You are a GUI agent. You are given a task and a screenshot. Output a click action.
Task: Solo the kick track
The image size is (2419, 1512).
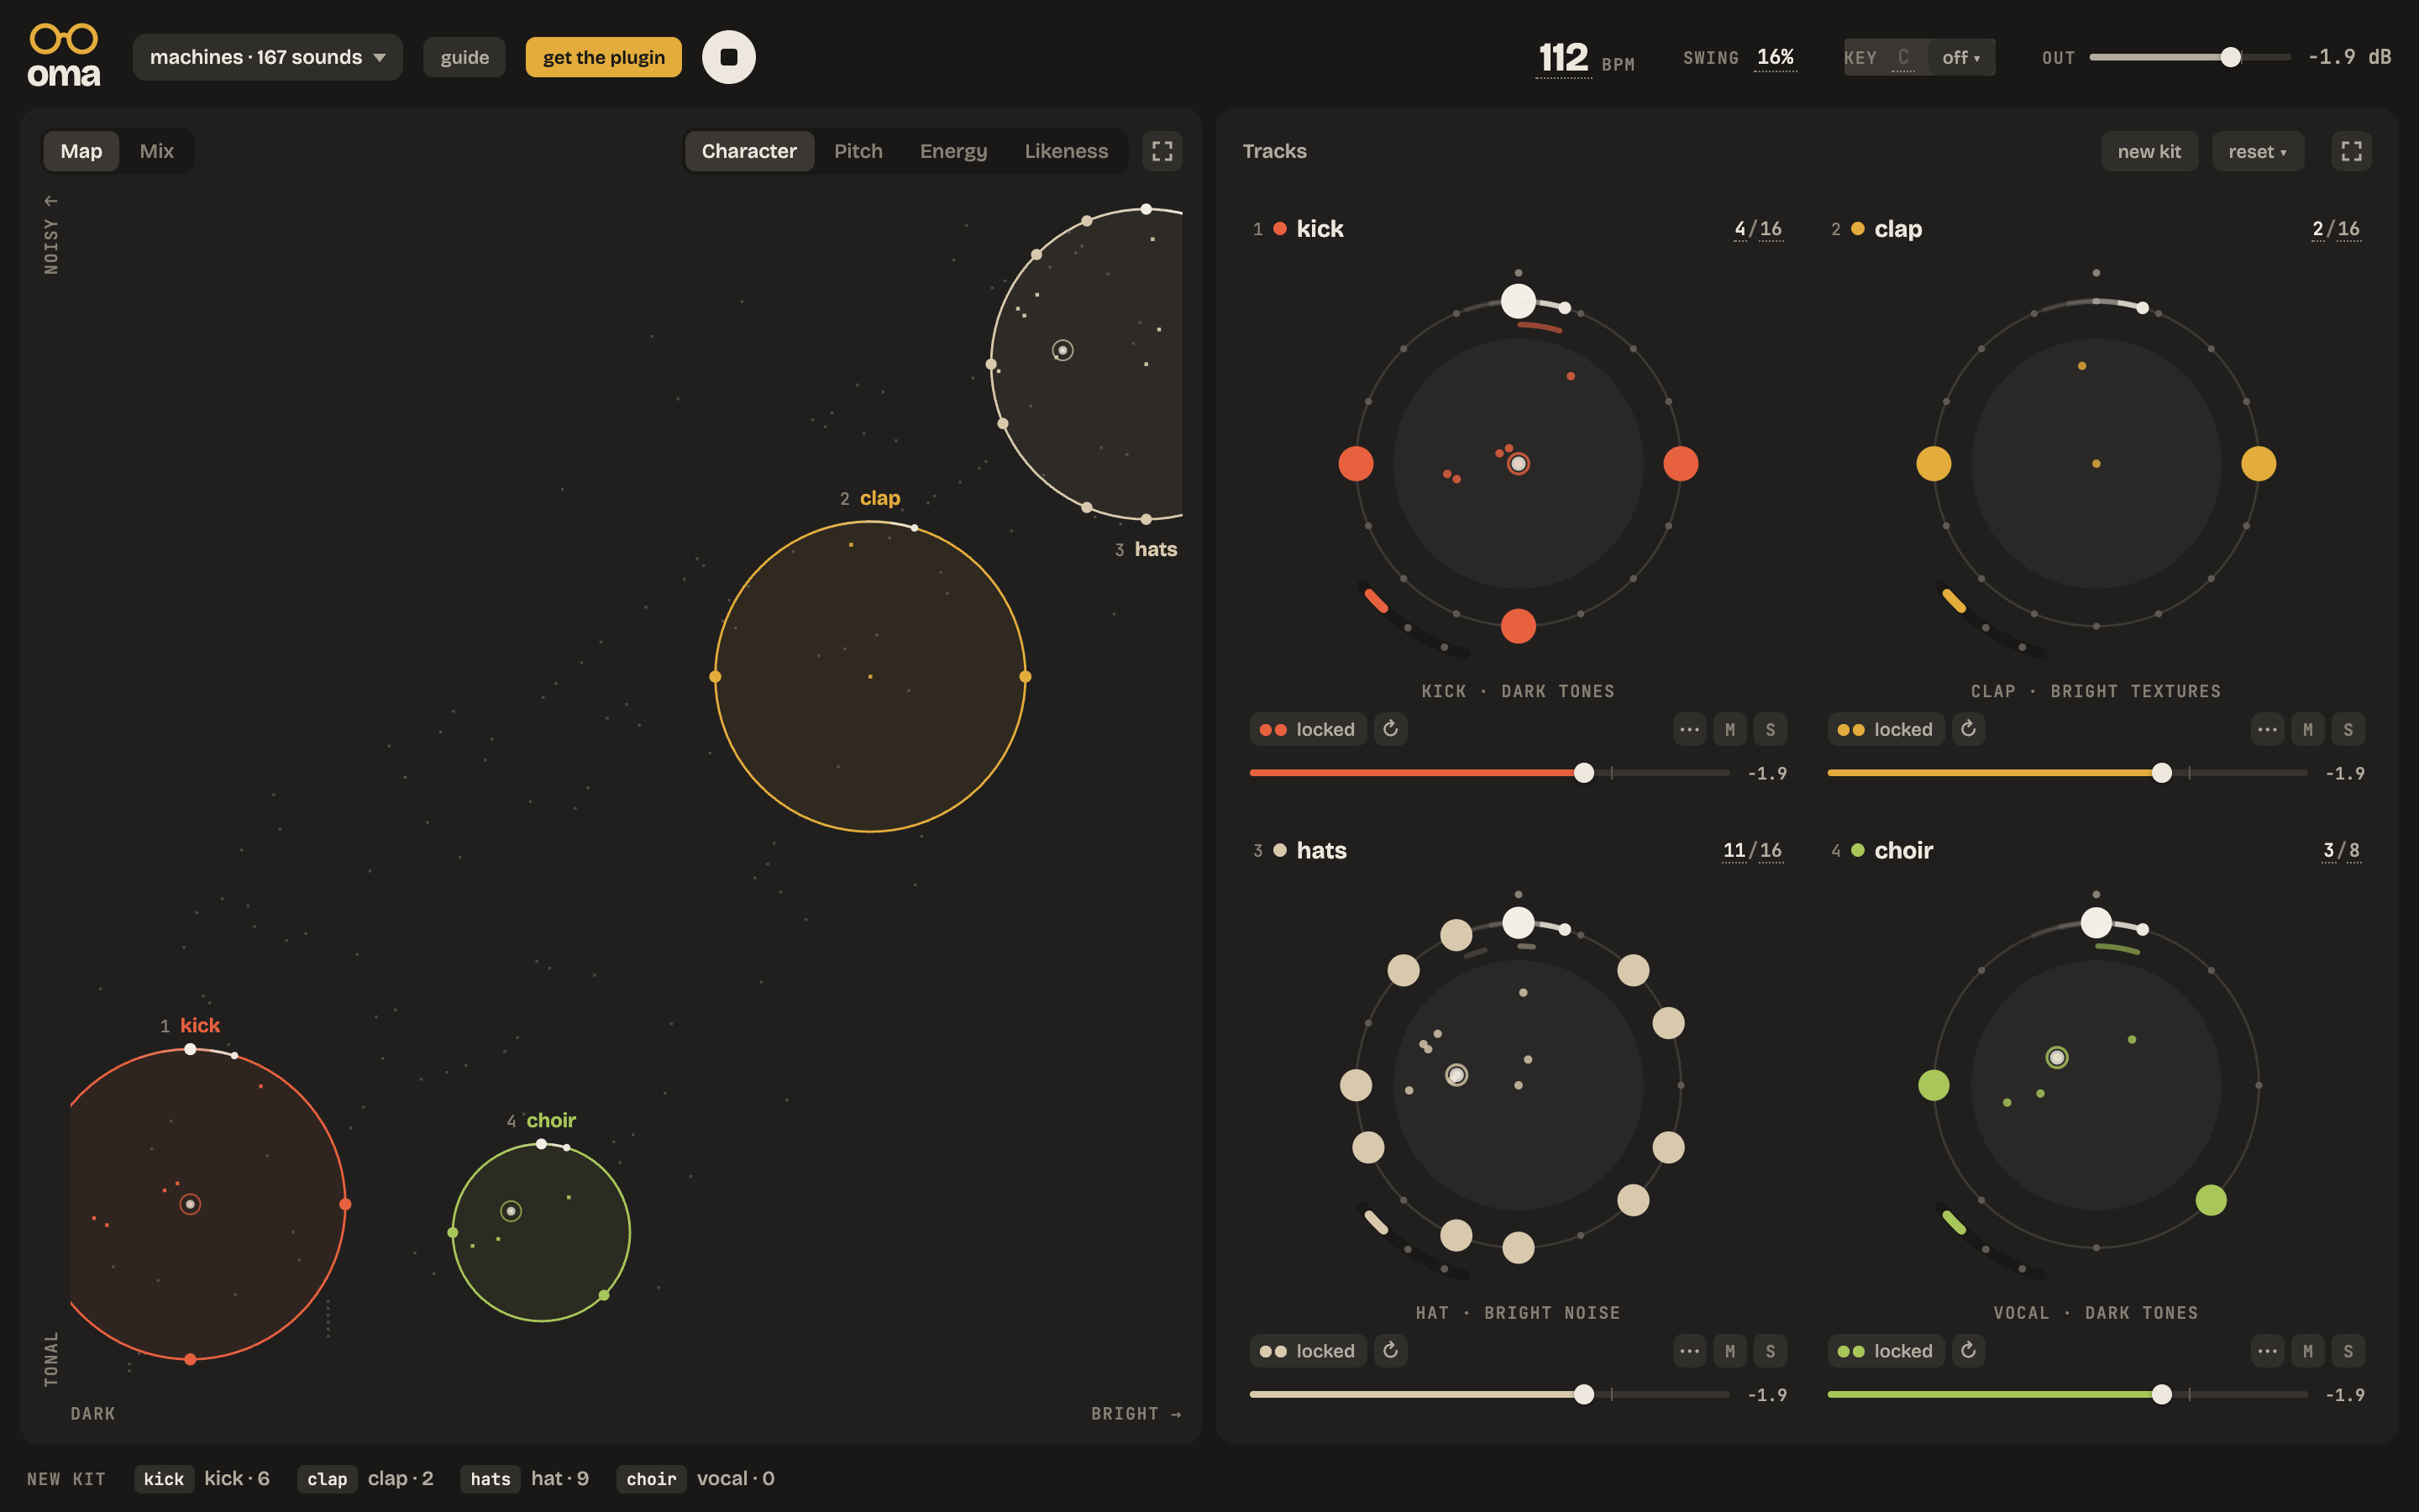[1771, 729]
